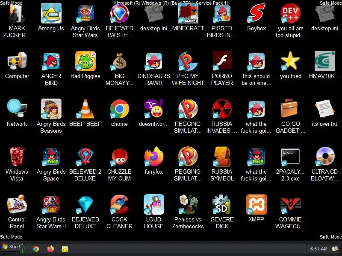Screen dimensions: 342x256
Task: Launch the furryfox Firefox desktop shortcut
Action: (x=154, y=157)
